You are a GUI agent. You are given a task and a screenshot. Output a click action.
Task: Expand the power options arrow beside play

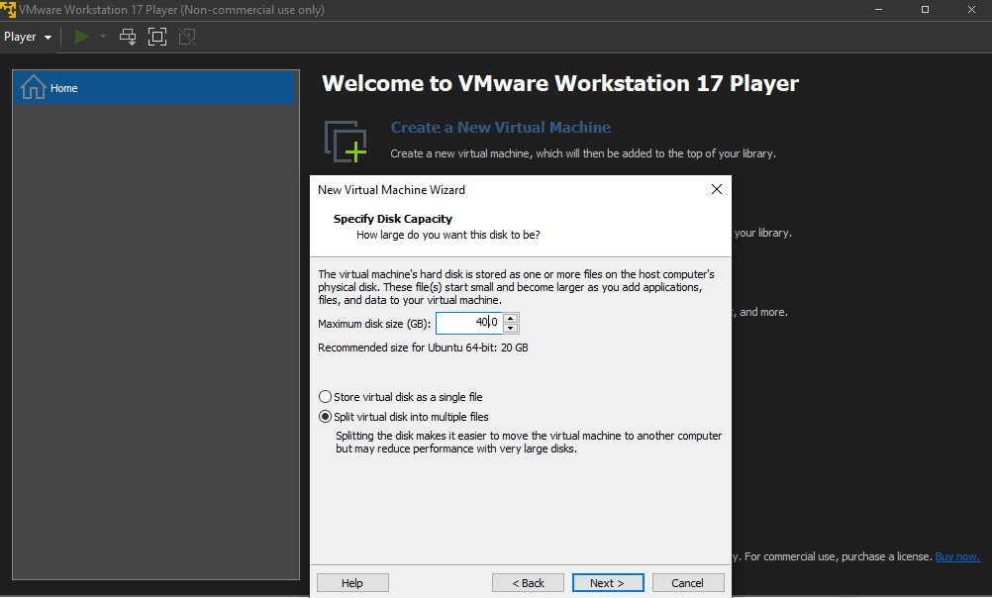pyautogui.click(x=103, y=37)
